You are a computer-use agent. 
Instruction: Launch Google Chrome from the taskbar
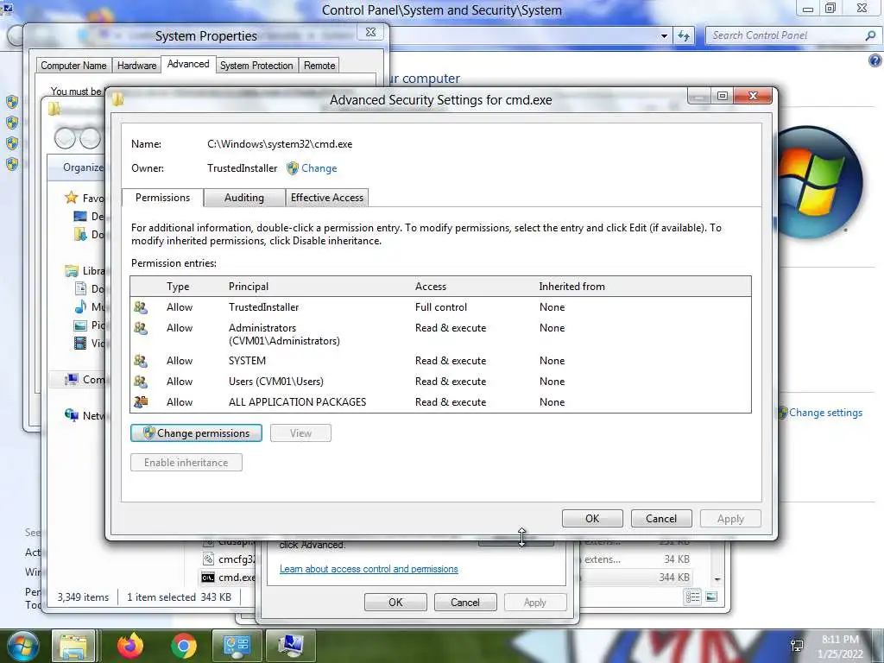pos(183,646)
